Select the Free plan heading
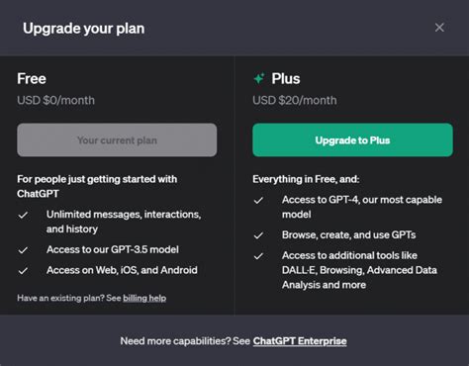The width and height of the screenshot is (469, 366). tap(32, 79)
